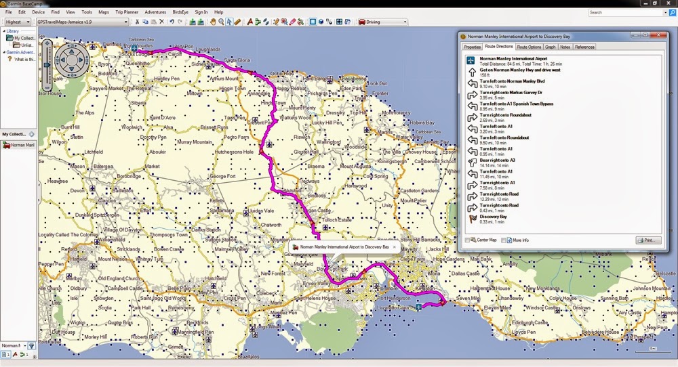Switch to 3D map view icon
The height and width of the screenshot is (367, 678).
coord(321,22)
